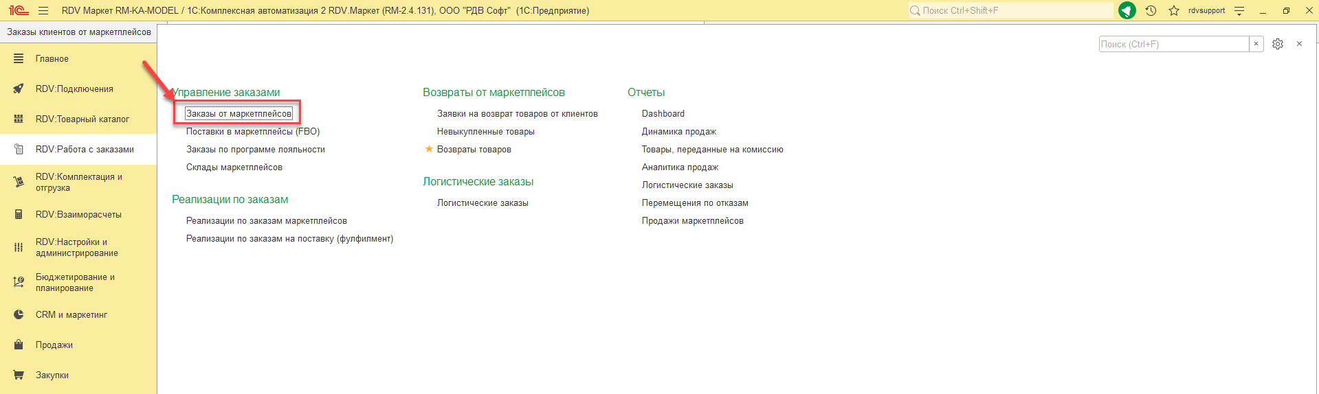Image resolution: width=1319 pixels, height=394 pixels.
Task: Open the section menu settings gear icon
Action: tap(1278, 44)
